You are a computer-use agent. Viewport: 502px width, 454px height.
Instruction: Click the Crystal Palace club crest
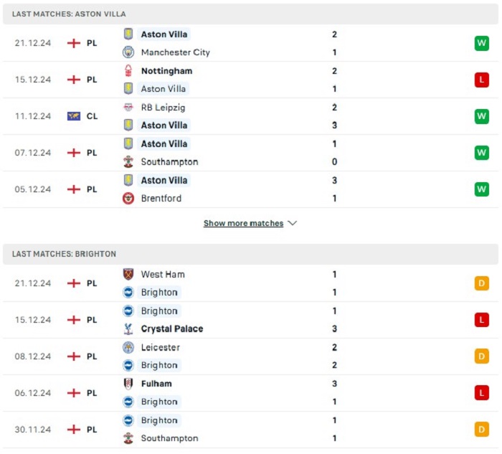click(128, 328)
